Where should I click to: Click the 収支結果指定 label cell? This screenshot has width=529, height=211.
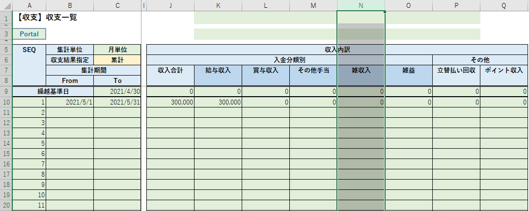click(x=70, y=60)
